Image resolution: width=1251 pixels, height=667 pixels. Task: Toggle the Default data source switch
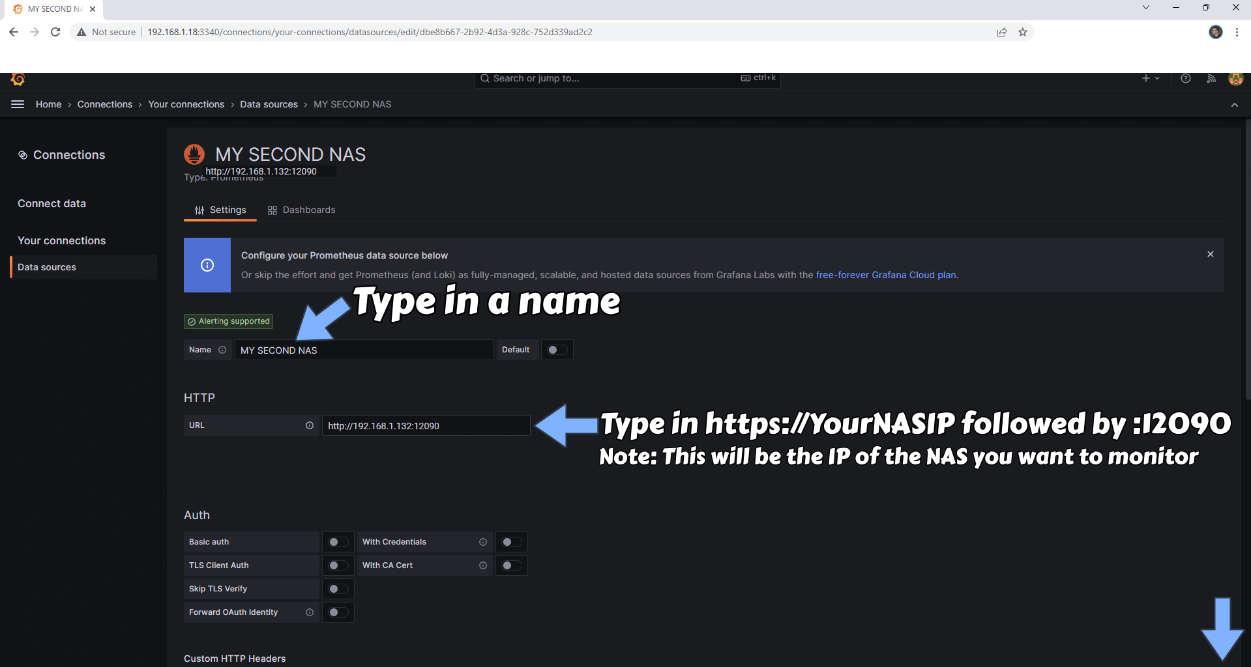click(557, 350)
